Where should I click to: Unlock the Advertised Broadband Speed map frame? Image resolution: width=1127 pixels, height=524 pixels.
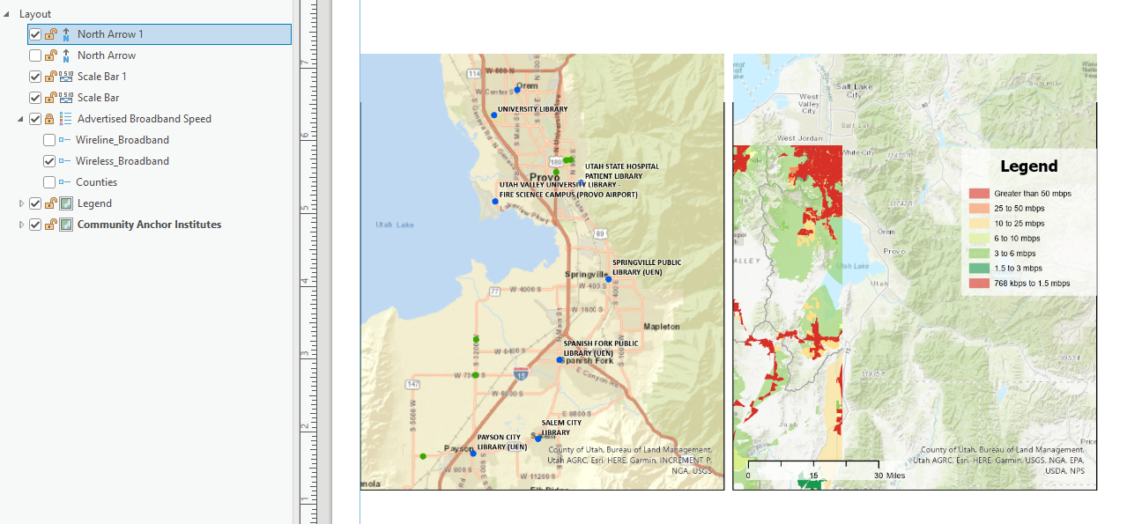(x=49, y=118)
